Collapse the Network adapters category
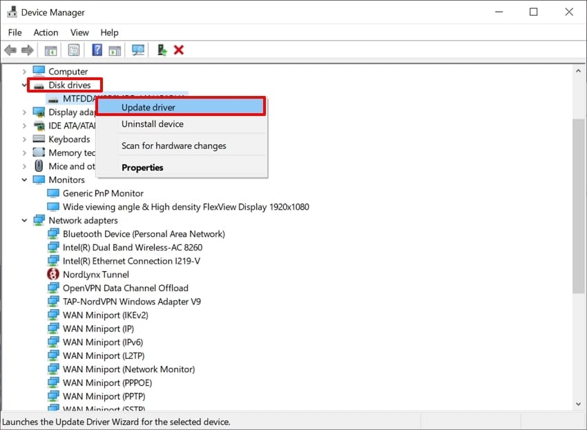 pyautogui.click(x=24, y=220)
